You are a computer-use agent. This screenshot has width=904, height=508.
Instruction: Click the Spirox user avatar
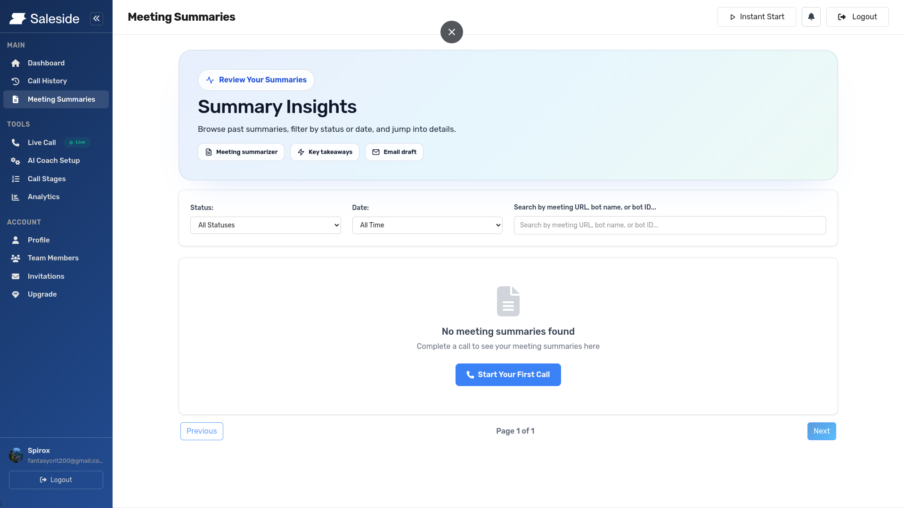16,455
